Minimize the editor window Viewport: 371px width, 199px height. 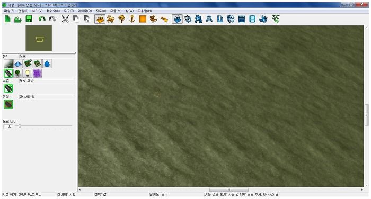click(x=344, y=4)
